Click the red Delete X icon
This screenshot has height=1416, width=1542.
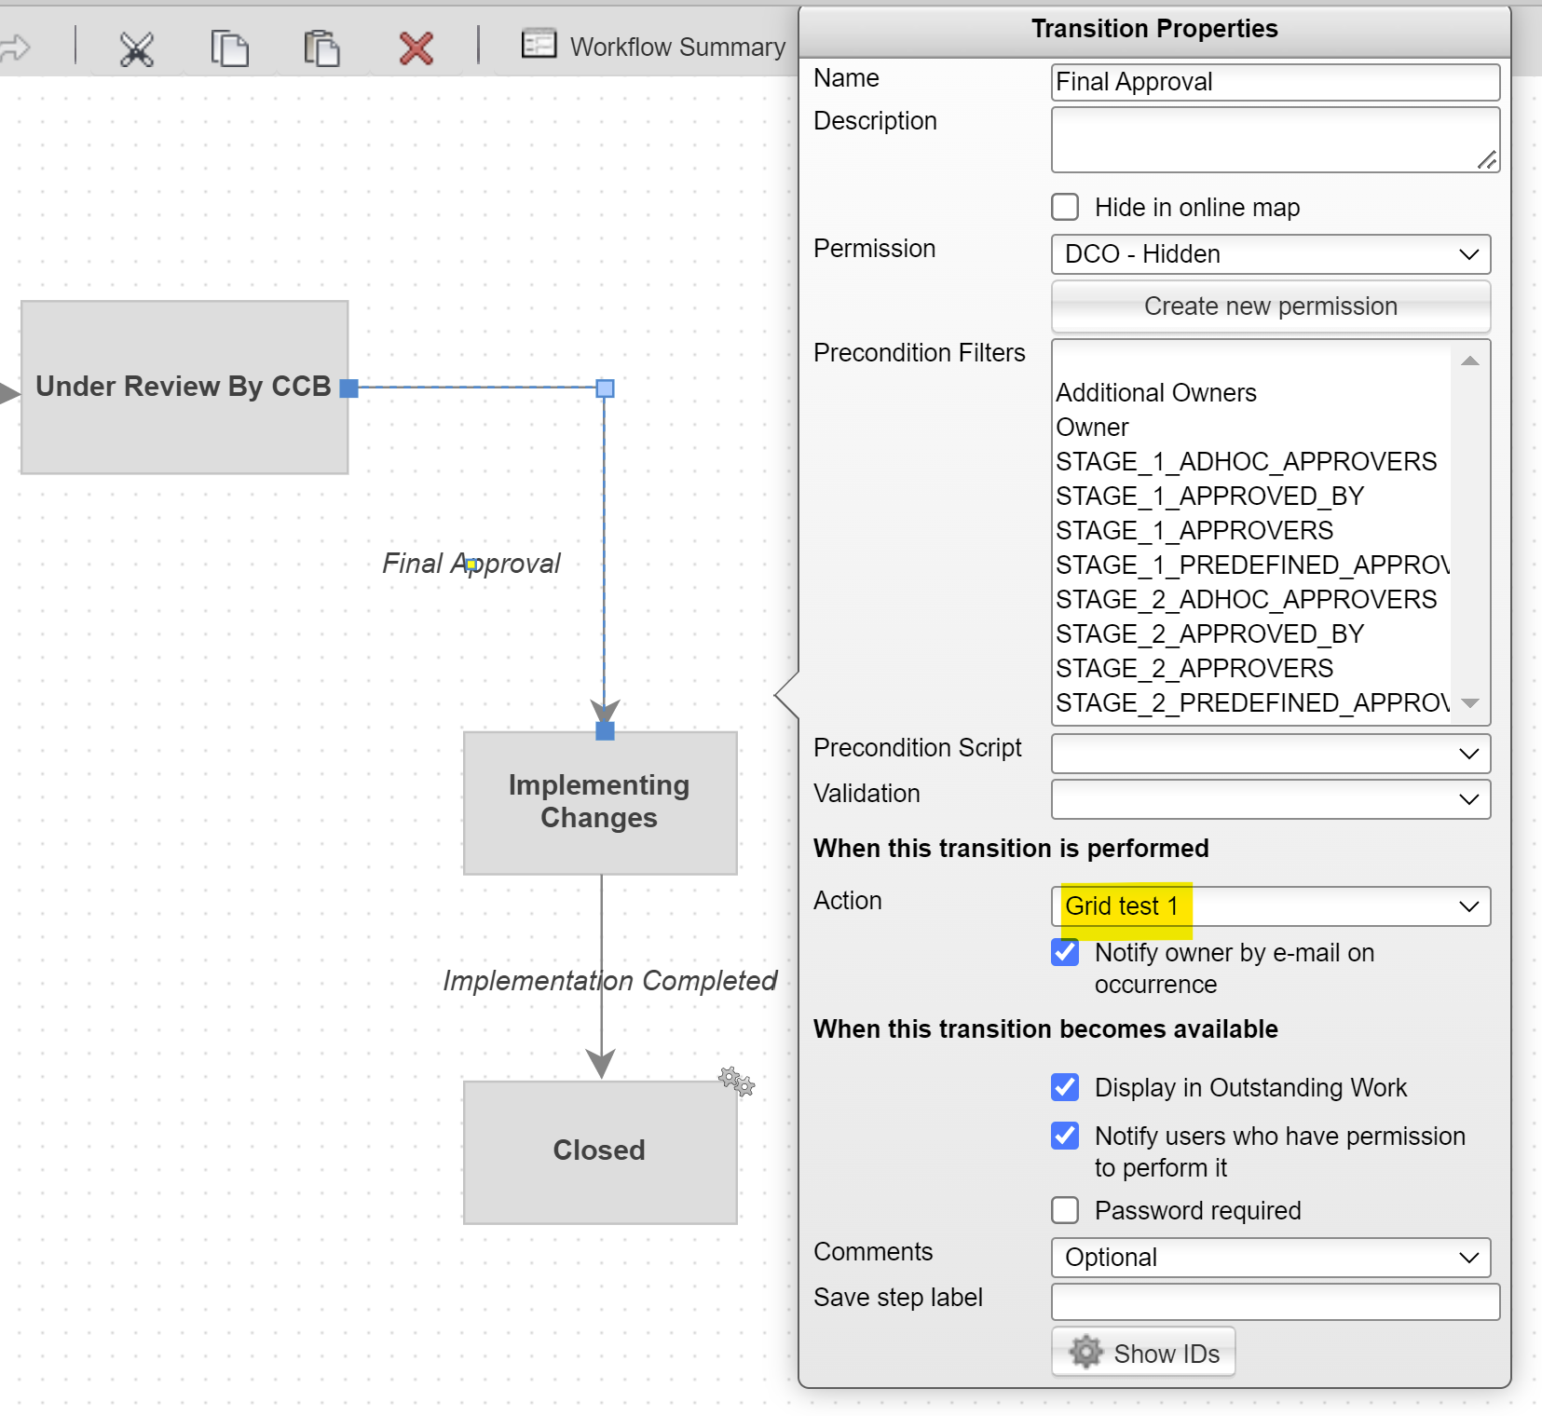[416, 48]
